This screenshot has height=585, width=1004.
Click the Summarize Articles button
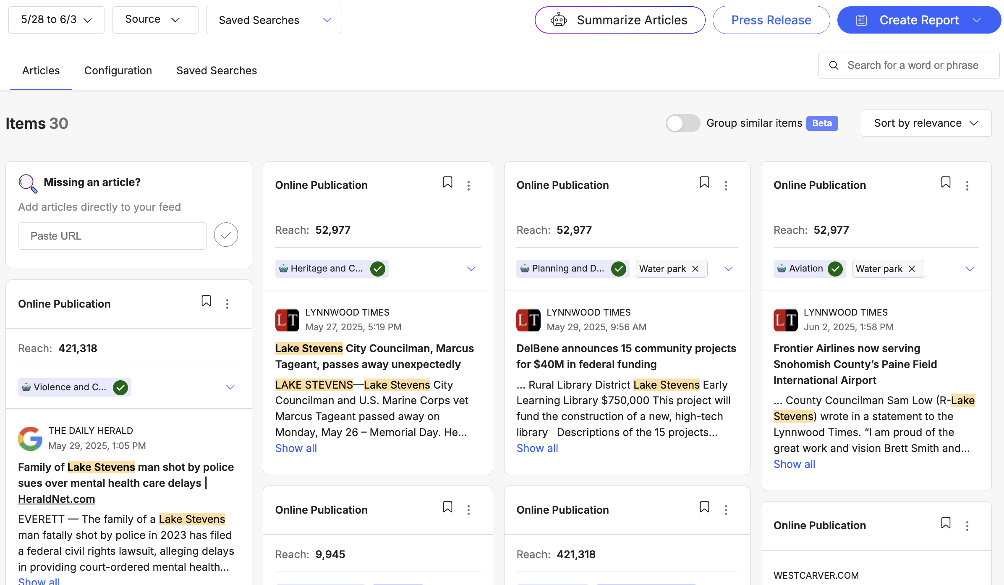click(x=620, y=20)
